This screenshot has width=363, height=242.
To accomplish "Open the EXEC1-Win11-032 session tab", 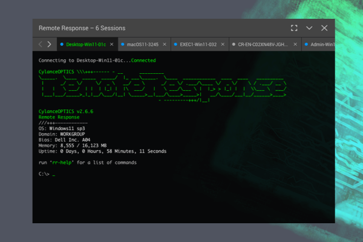I will pyautogui.click(x=198, y=45).
